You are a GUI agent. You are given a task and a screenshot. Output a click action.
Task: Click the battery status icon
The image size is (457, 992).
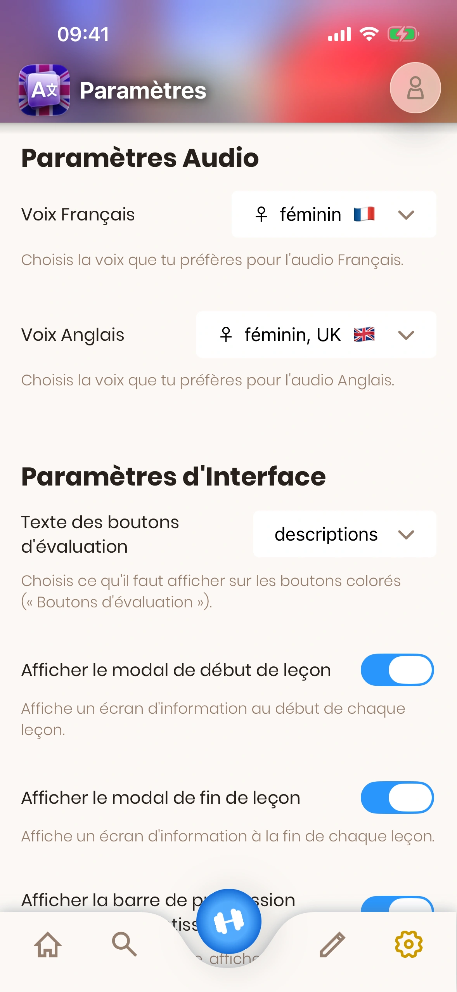403,34
